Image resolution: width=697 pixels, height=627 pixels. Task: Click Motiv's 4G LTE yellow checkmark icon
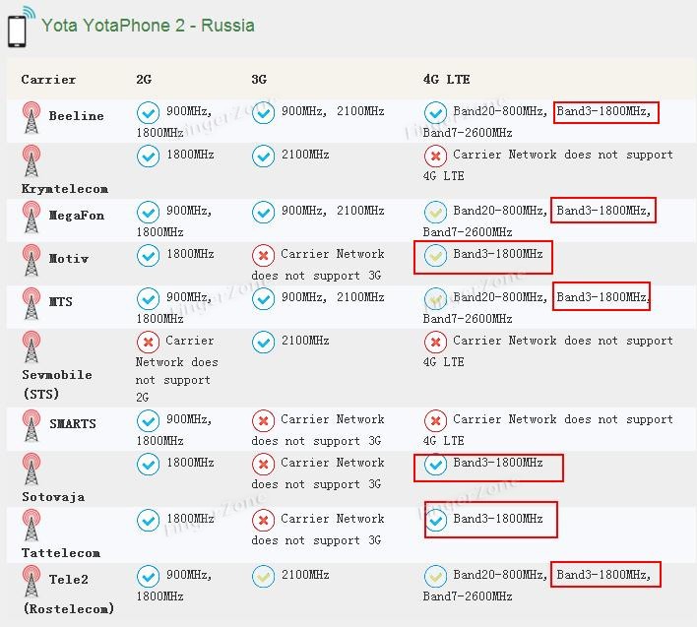[435, 255]
